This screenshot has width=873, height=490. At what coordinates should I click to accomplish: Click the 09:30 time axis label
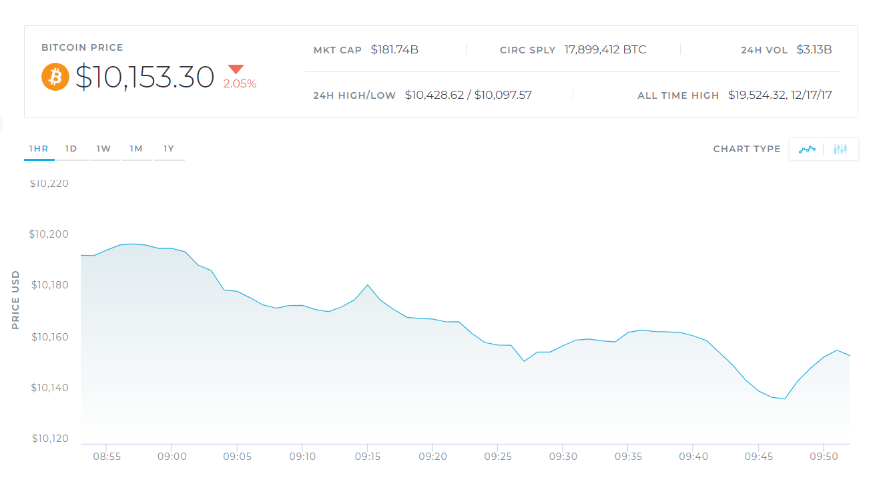pyautogui.click(x=563, y=457)
